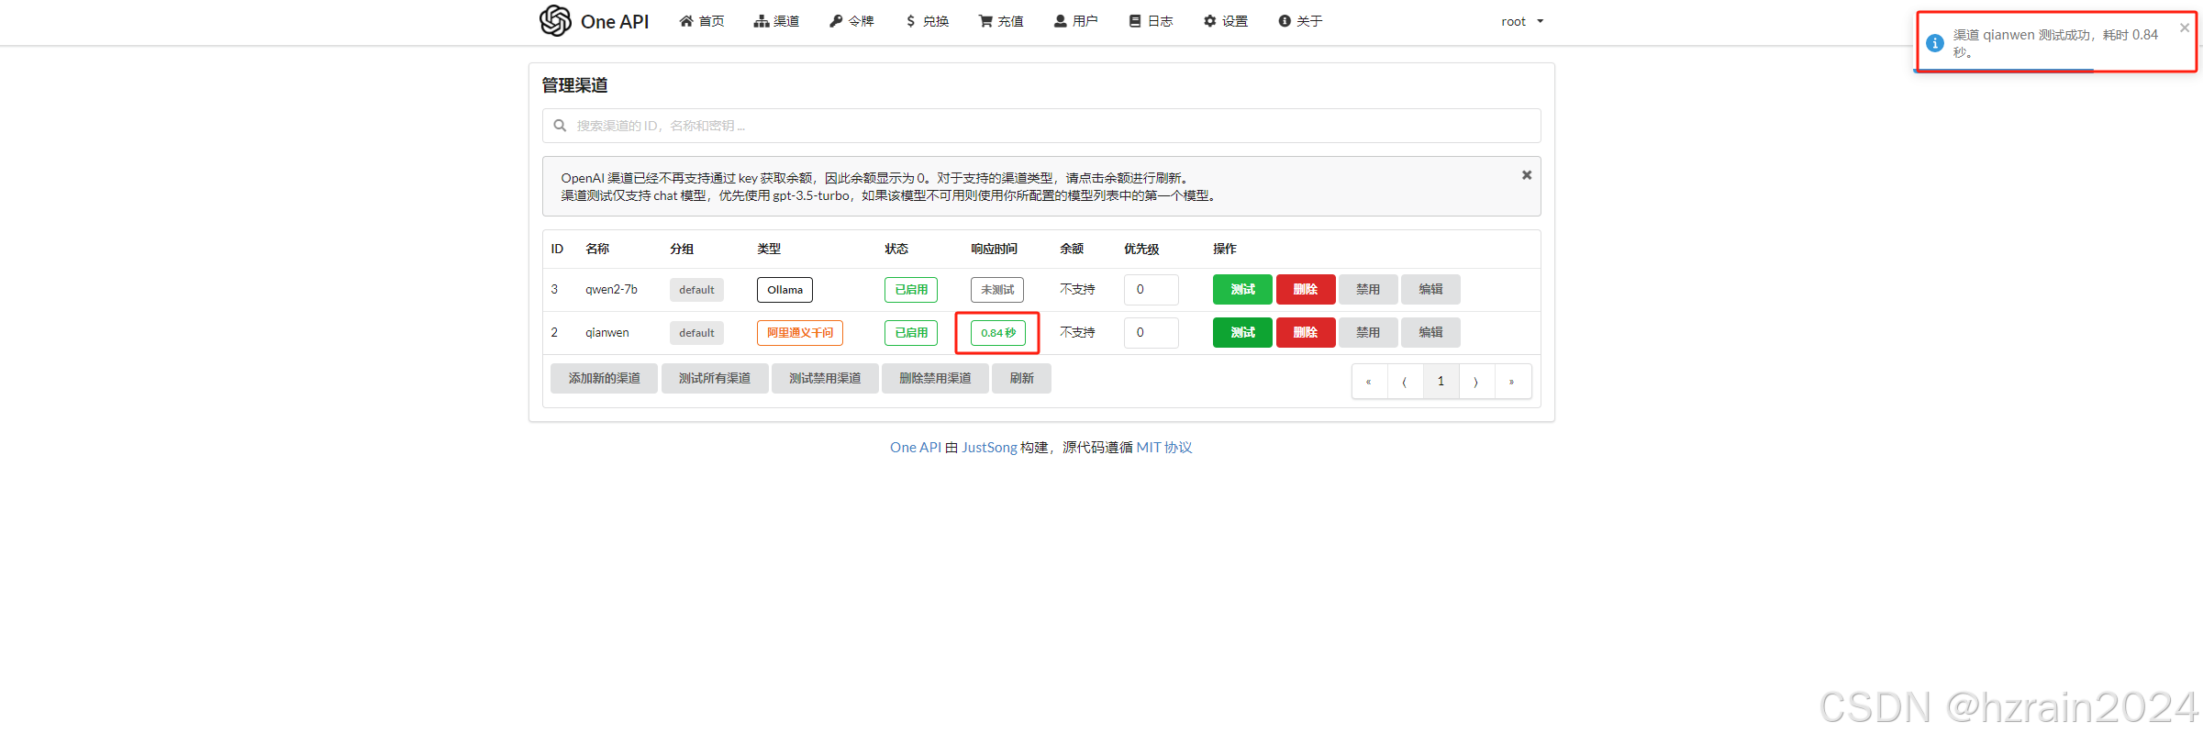The height and width of the screenshot is (744, 2203).
Task: Edit the qianwen channel
Action: pyautogui.click(x=1430, y=332)
